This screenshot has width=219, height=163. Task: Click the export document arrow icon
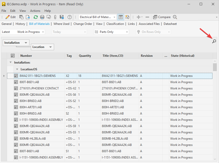pos(28,17)
